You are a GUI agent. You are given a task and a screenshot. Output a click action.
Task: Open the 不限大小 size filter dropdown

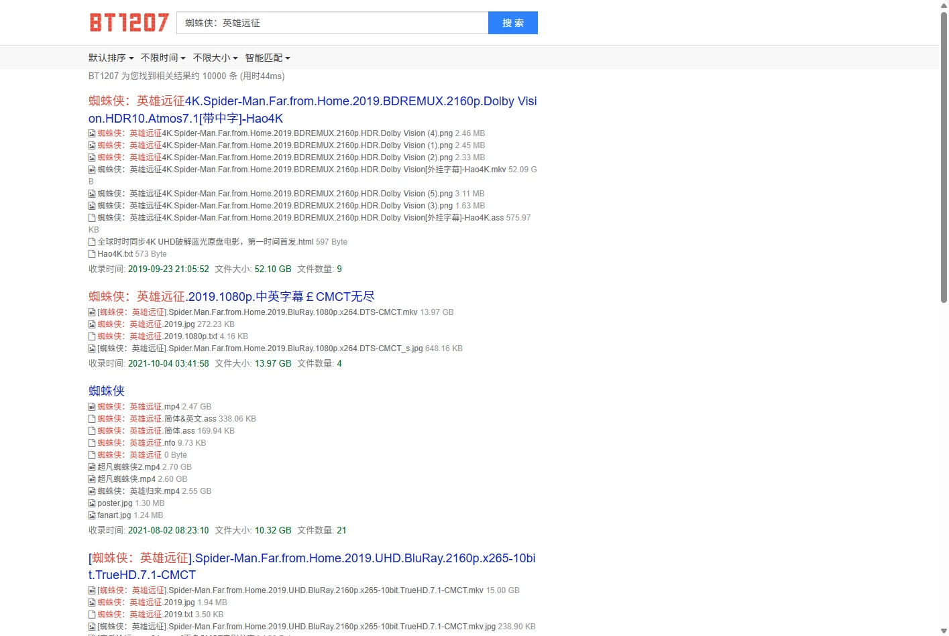(215, 58)
